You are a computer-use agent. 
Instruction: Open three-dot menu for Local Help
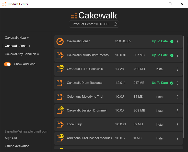[x=178, y=125]
